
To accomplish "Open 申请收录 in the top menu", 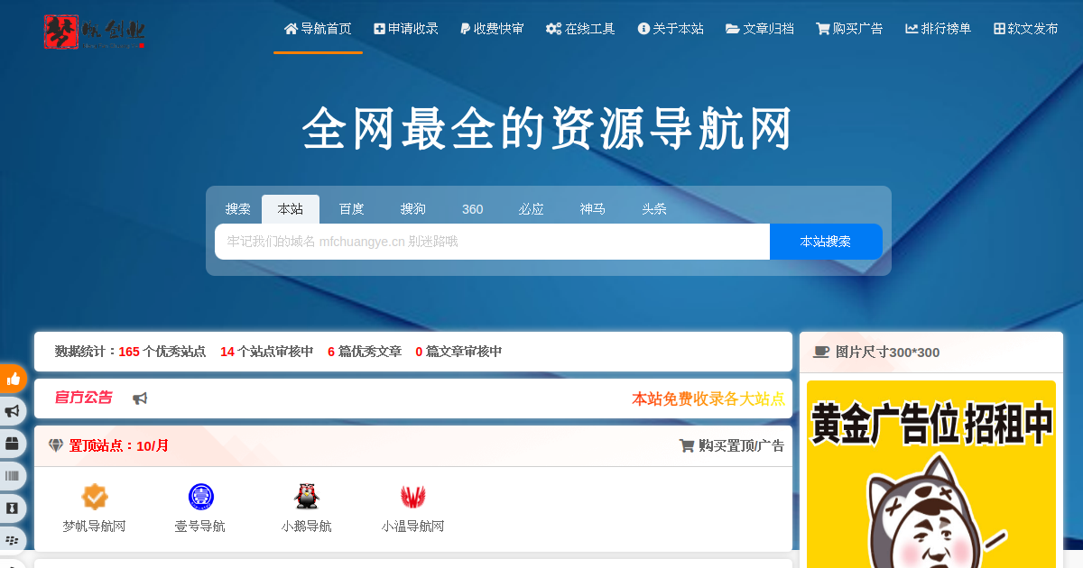I will pyautogui.click(x=406, y=29).
